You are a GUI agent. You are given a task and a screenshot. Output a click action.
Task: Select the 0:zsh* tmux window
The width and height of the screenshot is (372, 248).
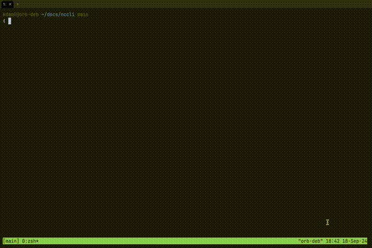point(30,241)
